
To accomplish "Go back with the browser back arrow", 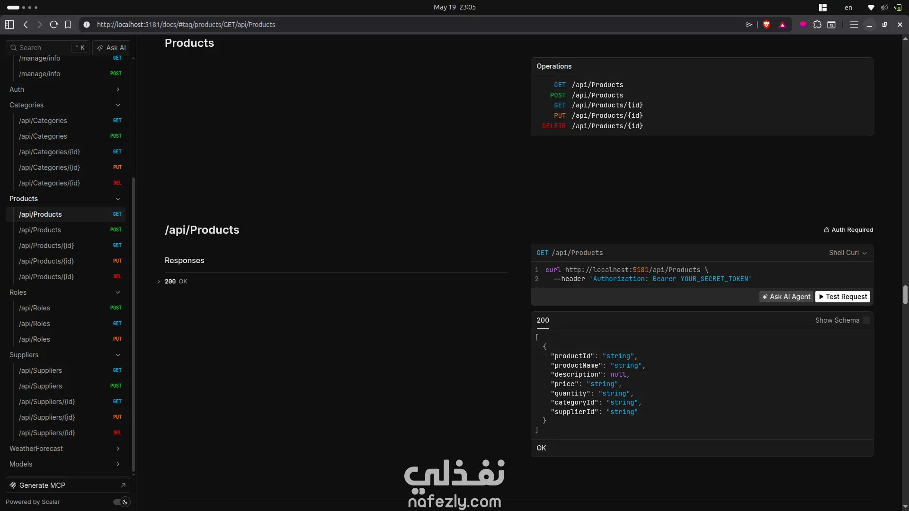I will [x=26, y=25].
